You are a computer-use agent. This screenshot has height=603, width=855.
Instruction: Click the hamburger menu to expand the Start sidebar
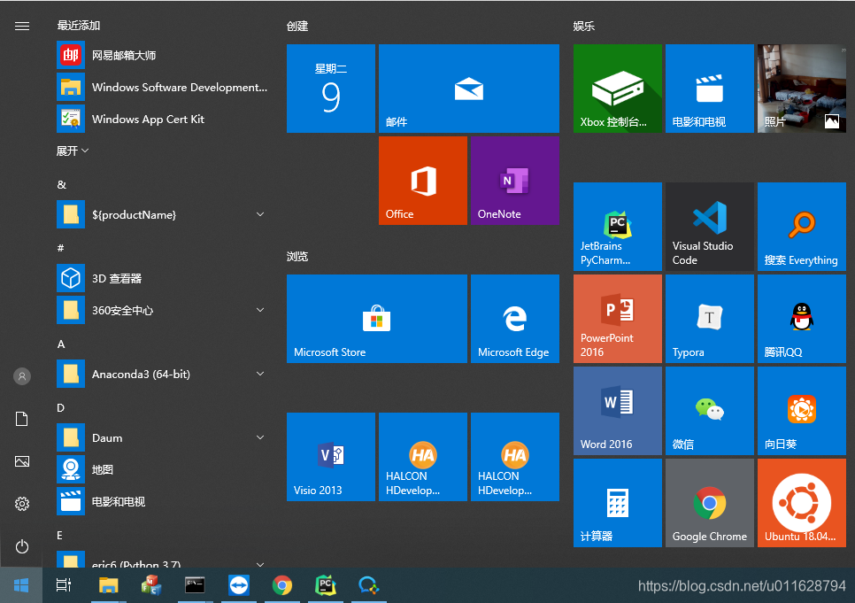pyautogui.click(x=22, y=27)
